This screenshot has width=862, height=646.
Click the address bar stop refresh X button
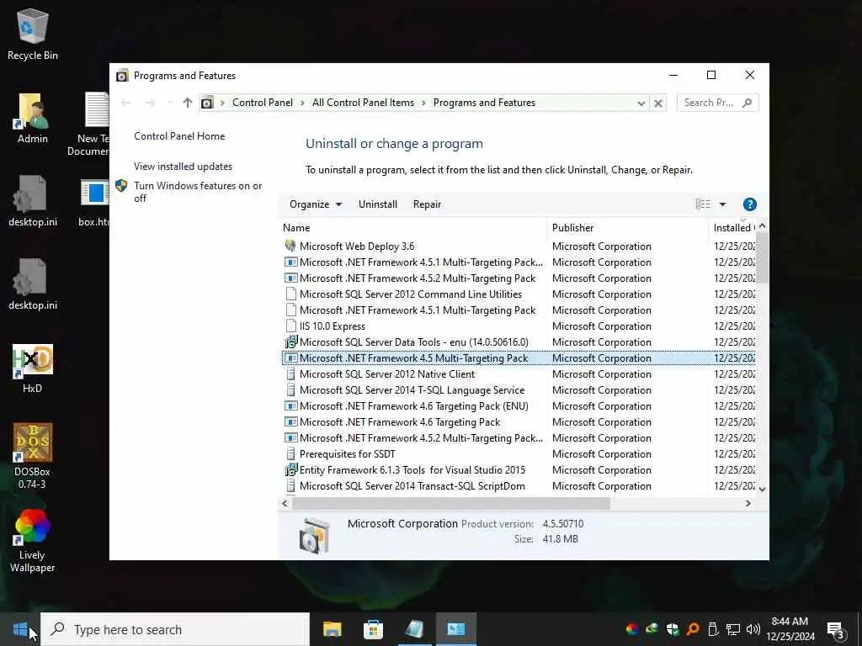point(658,103)
